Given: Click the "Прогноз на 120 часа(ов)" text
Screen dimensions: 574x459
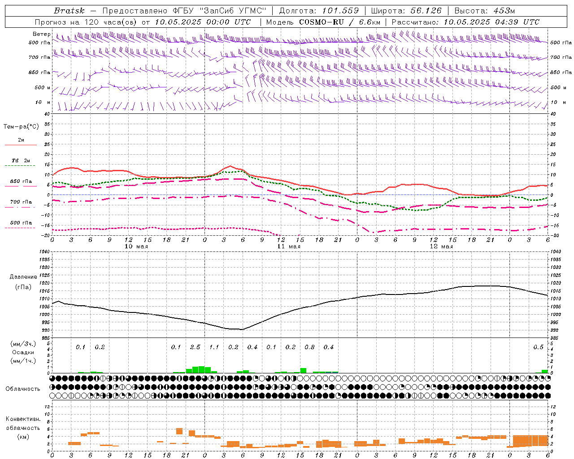Looking at the screenshot, I should tap(86, 22).
